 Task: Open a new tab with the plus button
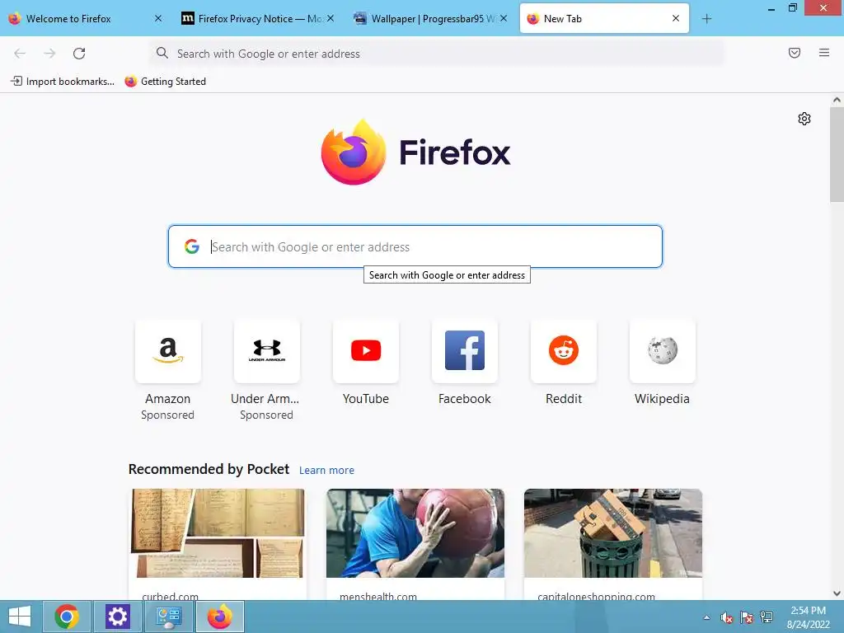point(706,19)
